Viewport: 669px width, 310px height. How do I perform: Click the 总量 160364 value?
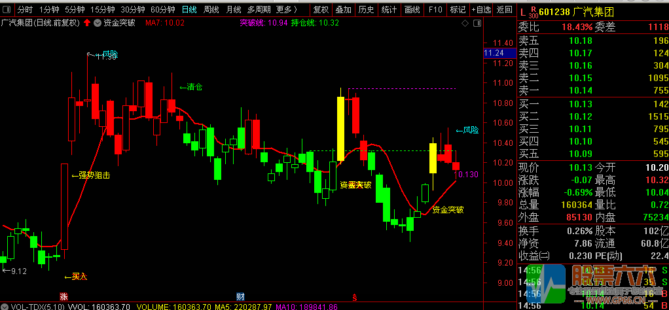click(x=575, y=205)
